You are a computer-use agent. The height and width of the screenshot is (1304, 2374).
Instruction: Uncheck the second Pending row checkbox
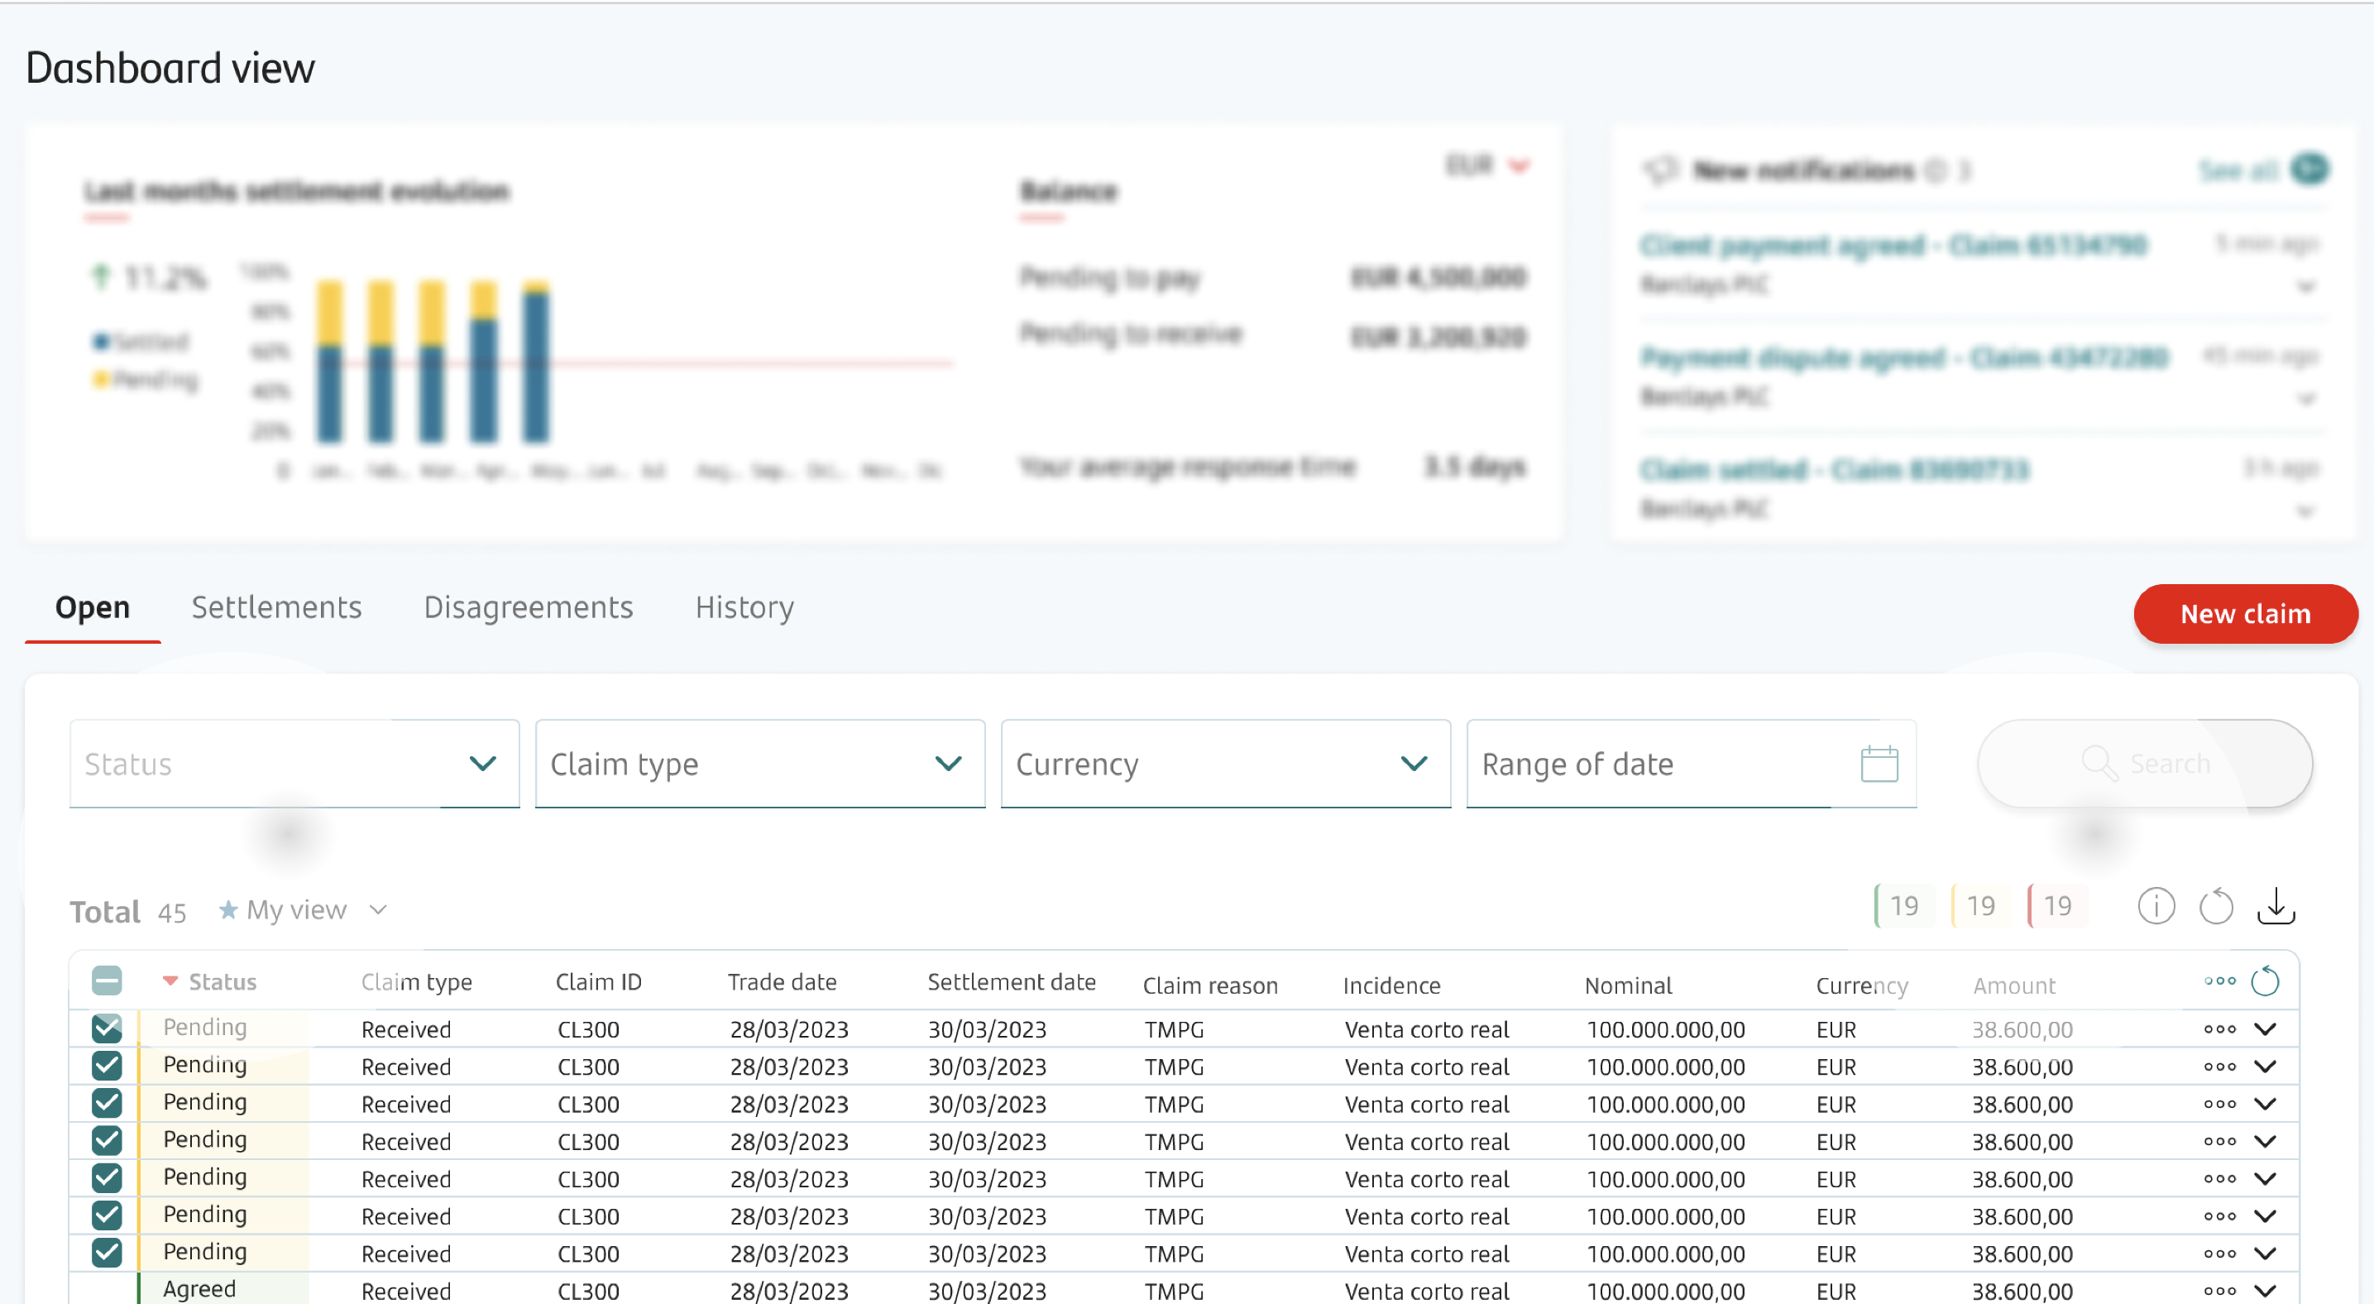(107, 1066)
